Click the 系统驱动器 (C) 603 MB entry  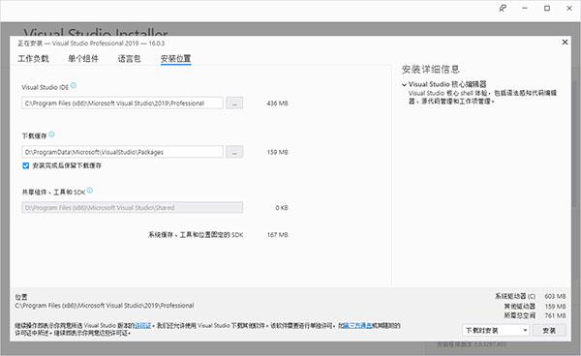(531, 296)
